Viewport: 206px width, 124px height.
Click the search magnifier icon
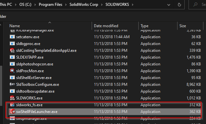195,5
